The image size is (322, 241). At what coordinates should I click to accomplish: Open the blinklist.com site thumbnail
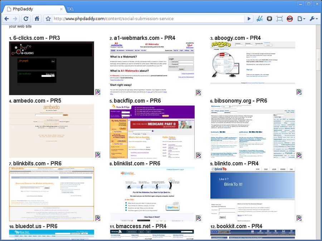152,194
